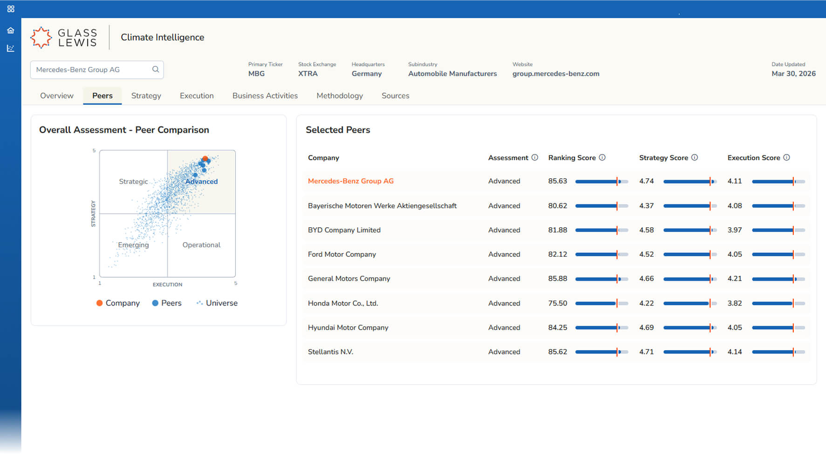Click the Mar 30, 2026 date updated
The width and height of the screenshot is (826, 454).
pyautogui.click(x=793, y=74)
